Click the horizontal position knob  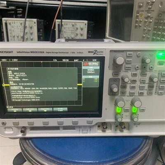coord(147,60)
